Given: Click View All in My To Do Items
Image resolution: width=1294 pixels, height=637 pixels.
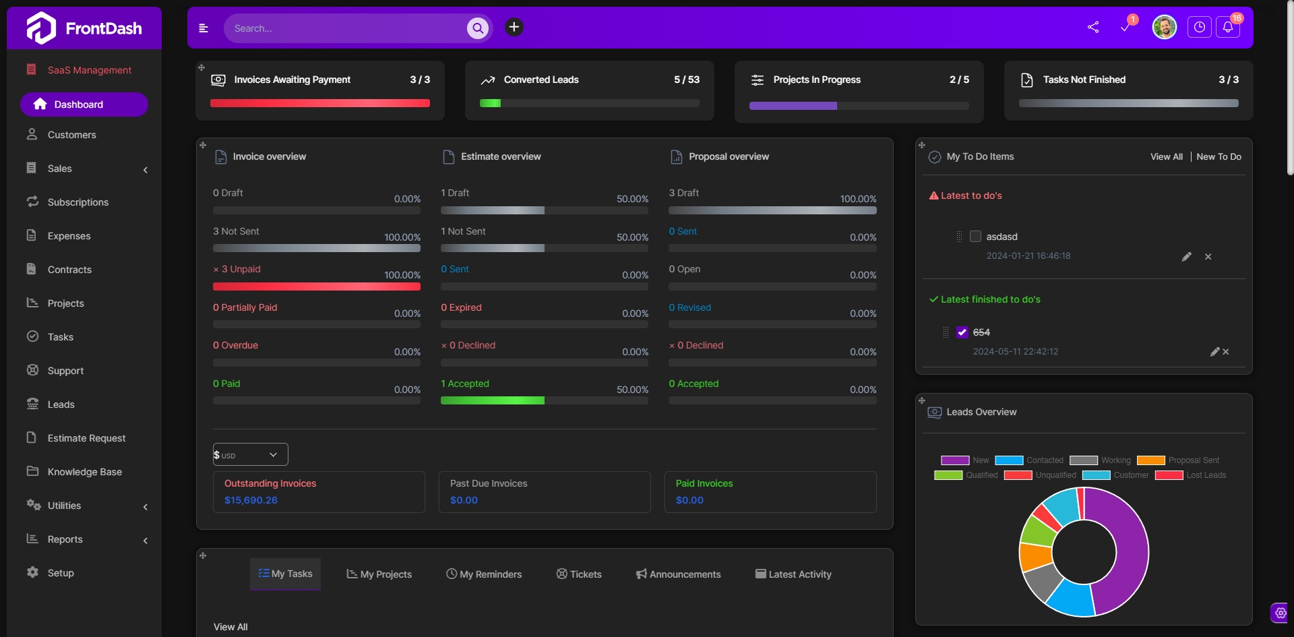Looking at the screenshot, I should (x=1167, y=156).
